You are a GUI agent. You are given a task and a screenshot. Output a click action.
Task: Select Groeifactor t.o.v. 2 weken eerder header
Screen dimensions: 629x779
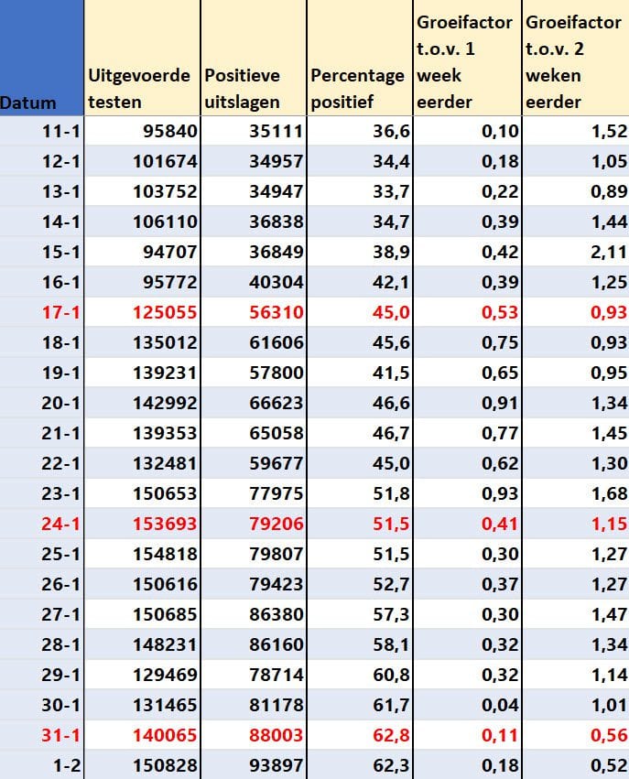[576, 58]
